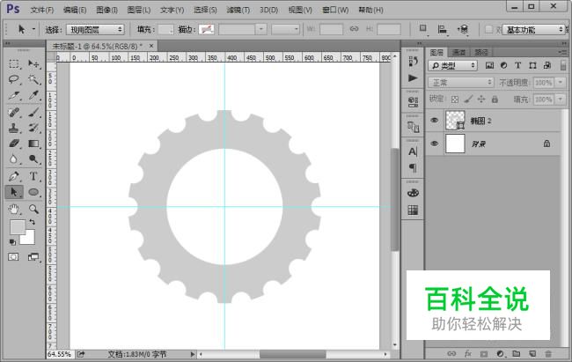Select the Blur tool
This screenshot has height=362, width=572.
[x=14, y=159]
